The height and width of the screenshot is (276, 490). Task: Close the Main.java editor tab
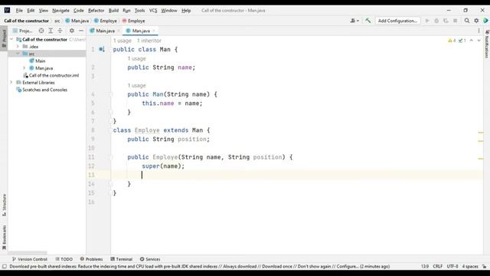[119, 31]
